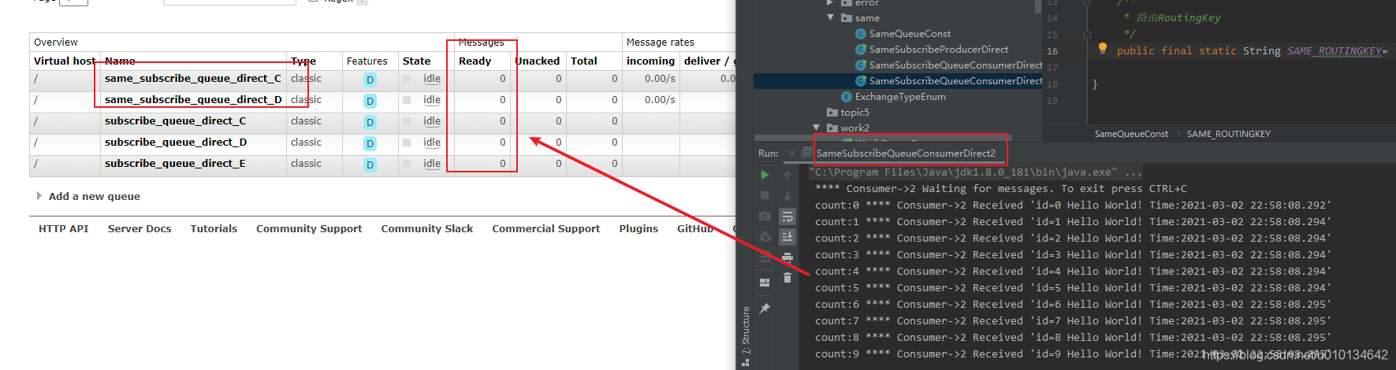Click the SameQueueConst class icon in tree
The image size is (1396, 370).
(x=861, y=34)
